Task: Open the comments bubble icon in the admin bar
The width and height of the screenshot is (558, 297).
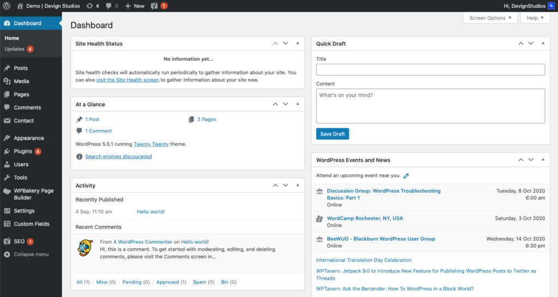Action: click(x=108, y=5)
